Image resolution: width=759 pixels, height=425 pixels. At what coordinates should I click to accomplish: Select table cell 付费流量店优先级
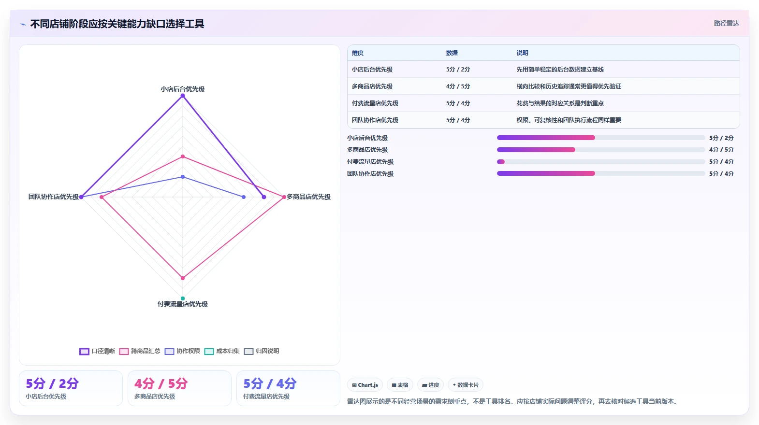coord(375,103)
